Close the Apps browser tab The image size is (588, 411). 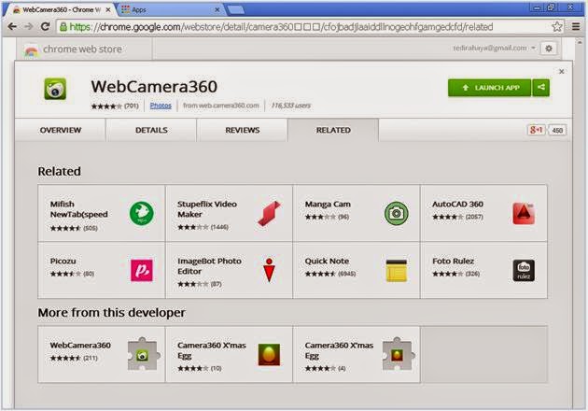pyautogui.click(x=217, y=9)
